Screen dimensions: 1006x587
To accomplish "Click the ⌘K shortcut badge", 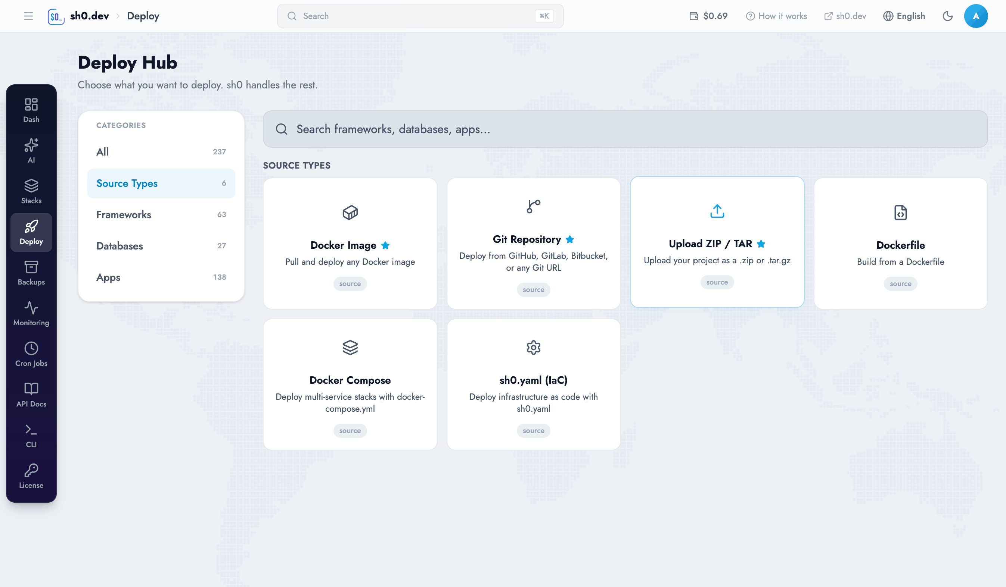I will 544,16.
